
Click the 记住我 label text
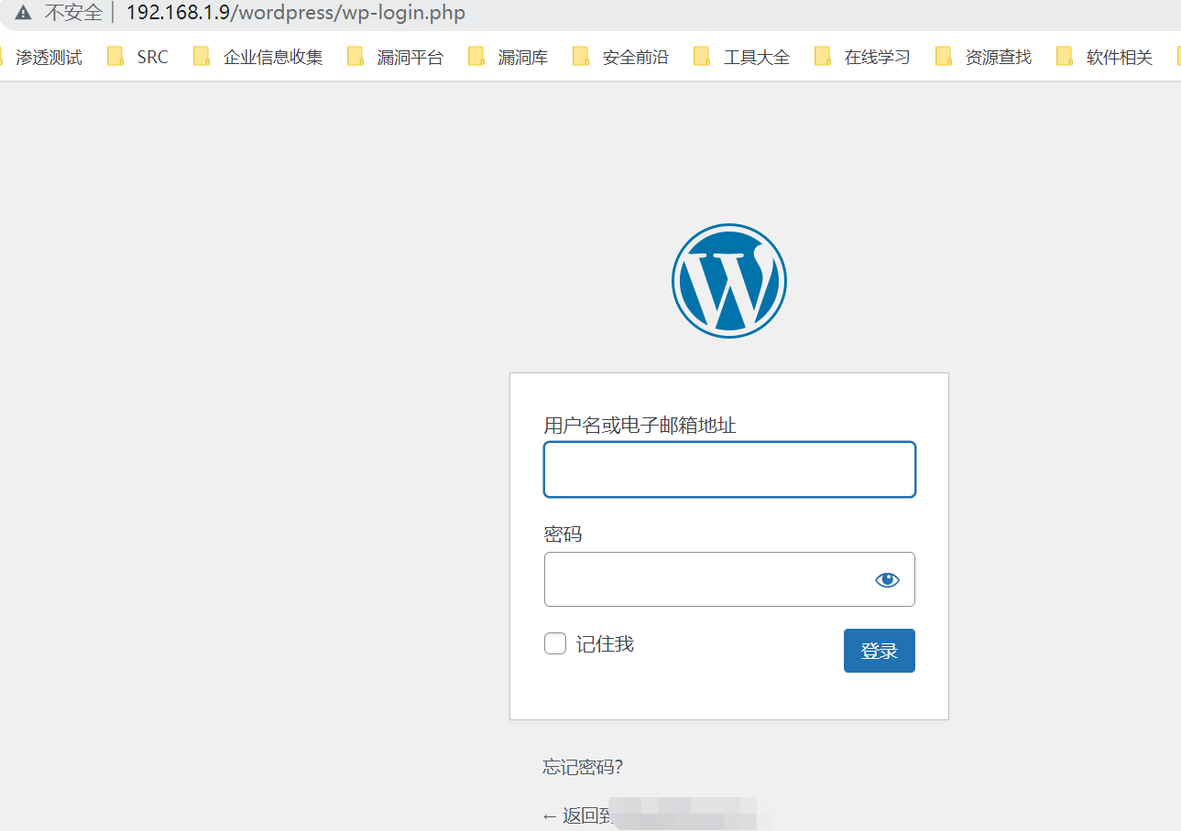[605, 644]
